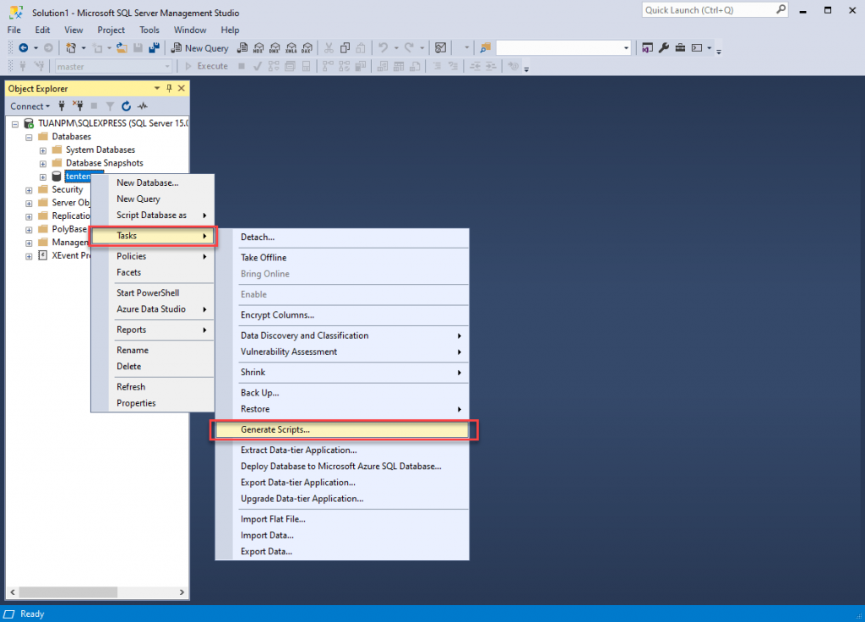
Task: Click inside the Quick Launch search box
Action: [x=714, y=9]
